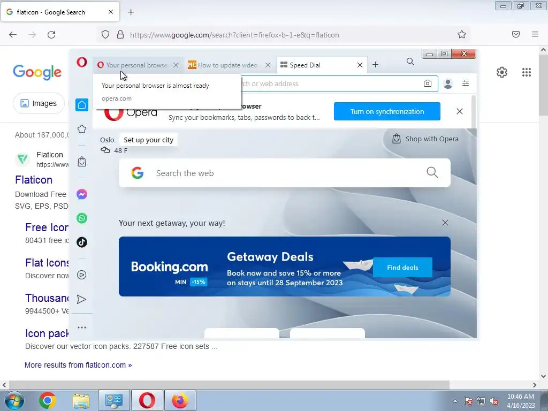Image resolution: width=548 pixels, height=411 pixels.
Task: Dismiss the 'Your next getaway' promo
Action: [445, 223]
